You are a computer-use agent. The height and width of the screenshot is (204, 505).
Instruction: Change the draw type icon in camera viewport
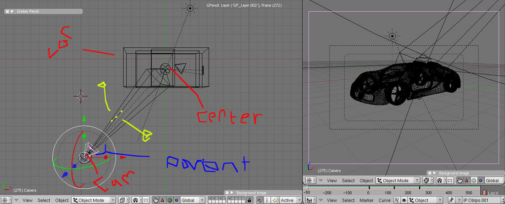[x=428, y=180]
